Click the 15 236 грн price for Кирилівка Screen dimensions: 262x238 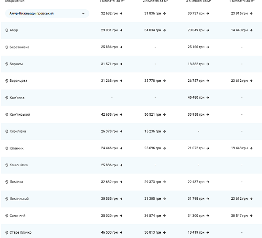click(152, 131)
